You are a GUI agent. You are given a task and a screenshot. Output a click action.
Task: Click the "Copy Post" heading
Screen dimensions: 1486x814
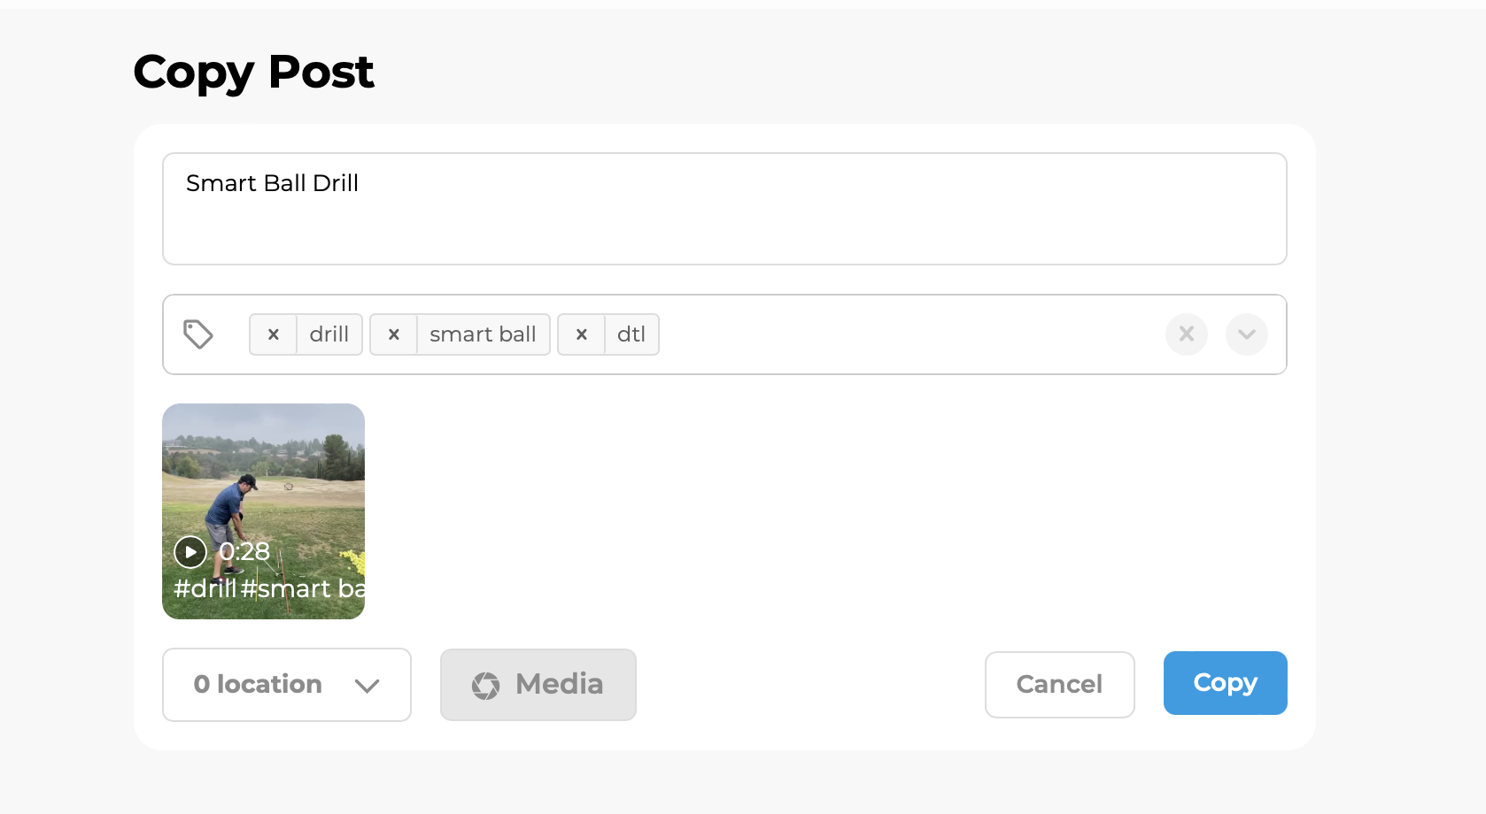[x=253, y=72]
